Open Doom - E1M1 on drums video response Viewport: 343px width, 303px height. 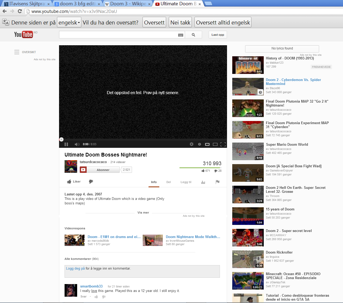point(114,237)
